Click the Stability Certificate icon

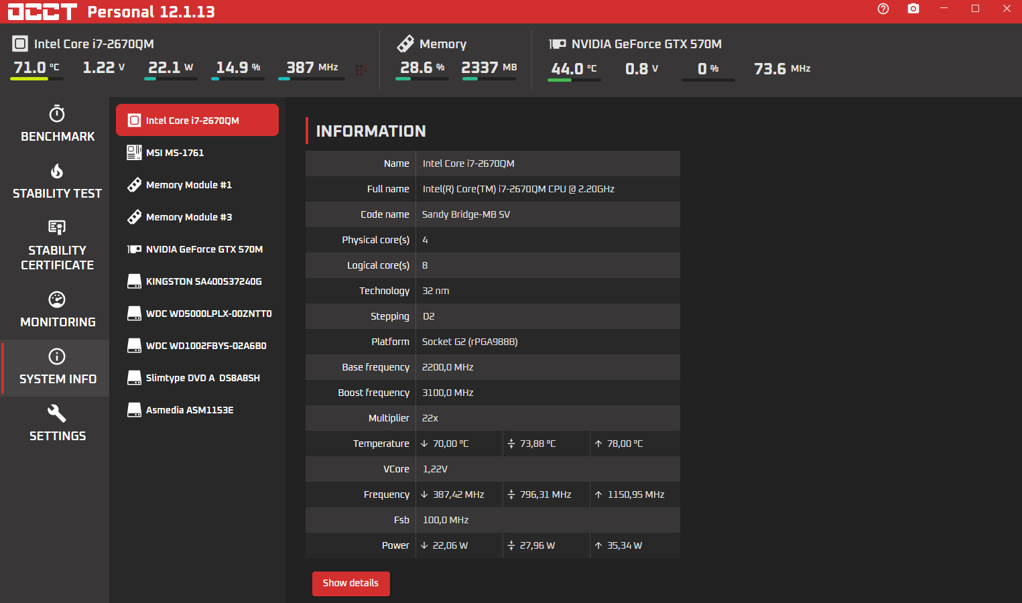pos(57,227)
